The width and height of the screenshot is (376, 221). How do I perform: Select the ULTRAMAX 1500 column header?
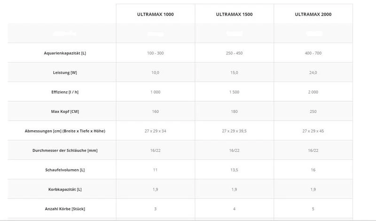tap(234, 15)
